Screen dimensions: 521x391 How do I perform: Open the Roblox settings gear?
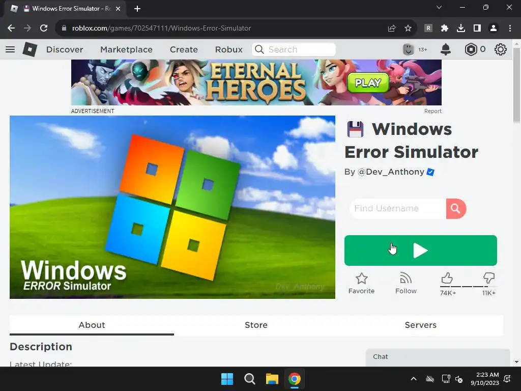click(x=501, y=49)
